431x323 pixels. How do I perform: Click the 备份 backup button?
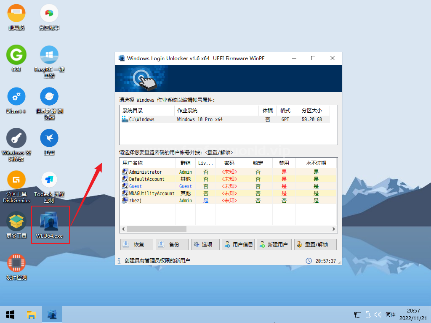[x=170, y=244]
